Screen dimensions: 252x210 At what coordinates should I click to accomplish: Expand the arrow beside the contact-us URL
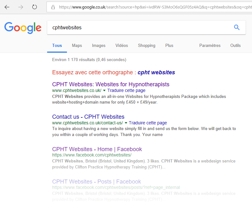(x=126, y=123)
